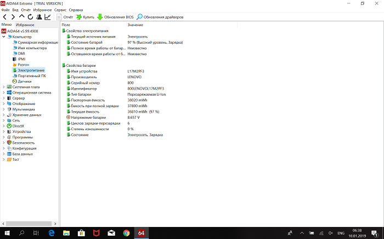Expand the DirectX node
384x239 pixels.
[4, 126]
